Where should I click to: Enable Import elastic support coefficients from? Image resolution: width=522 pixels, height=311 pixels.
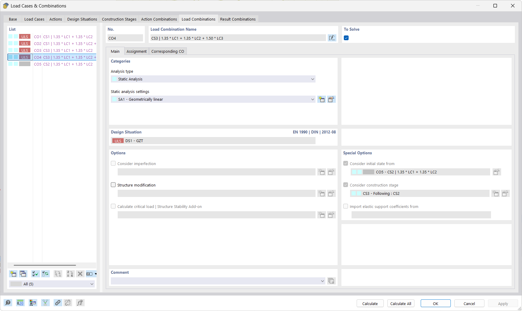346,206
